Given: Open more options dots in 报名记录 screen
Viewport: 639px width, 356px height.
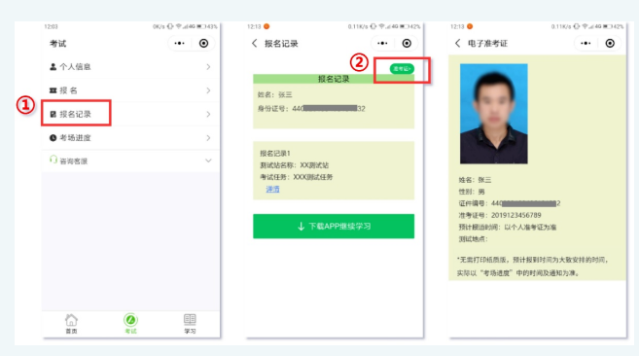Looking at the screenshot, I should pos(382,43).
